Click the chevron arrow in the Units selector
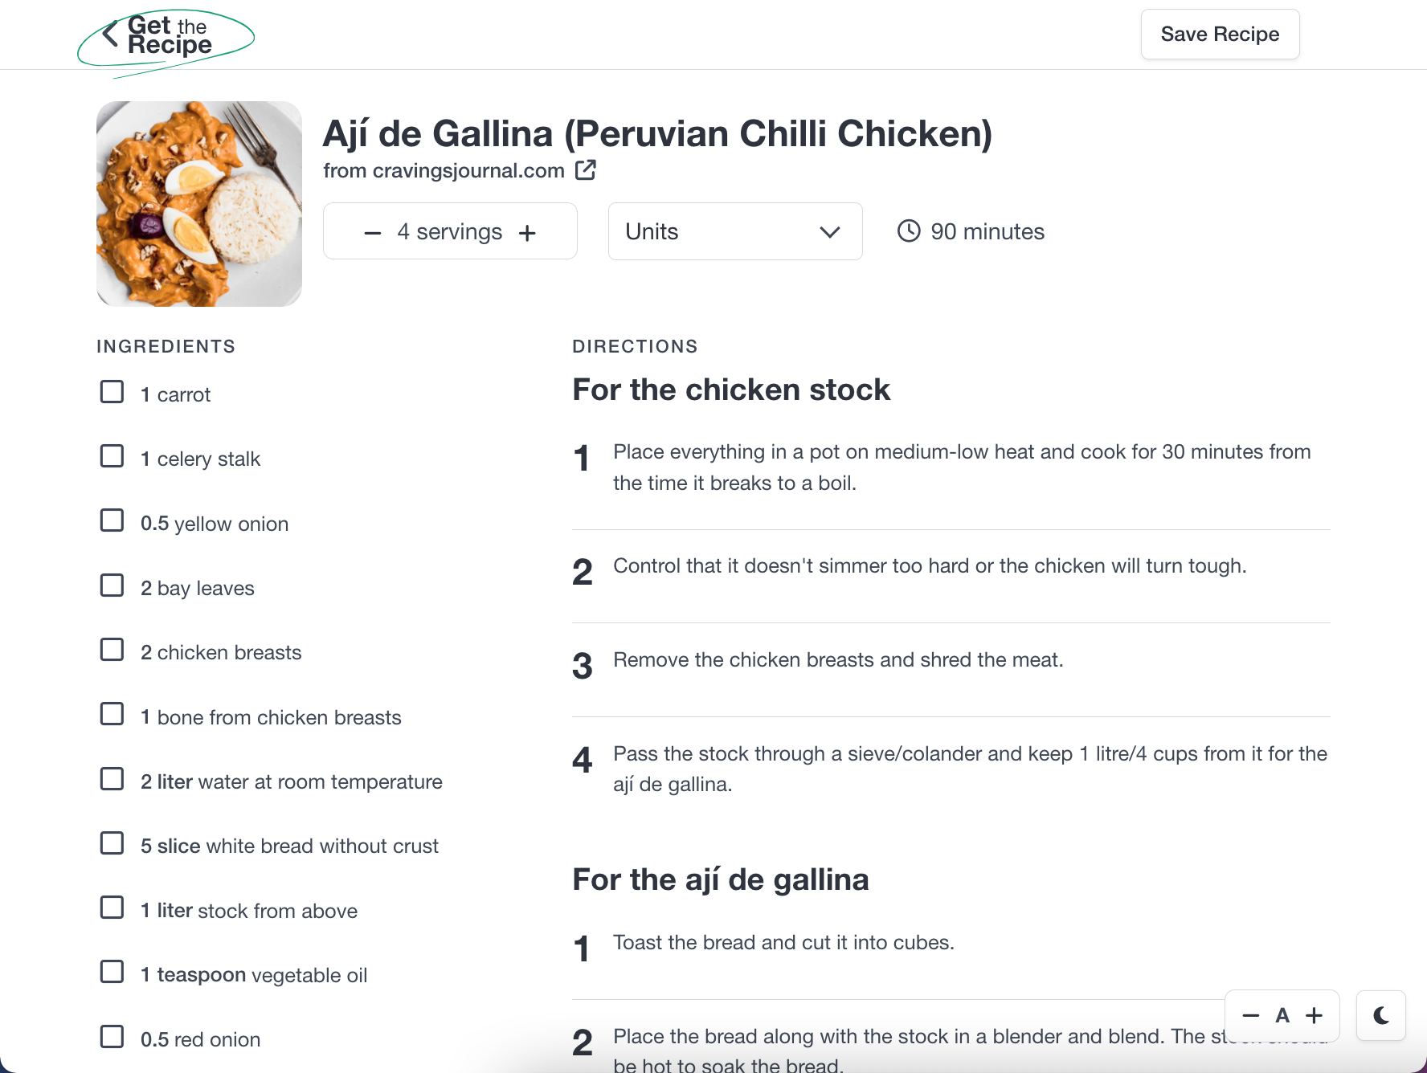This screenshot has width=1427, height=1073. click(x=830, y=232)
